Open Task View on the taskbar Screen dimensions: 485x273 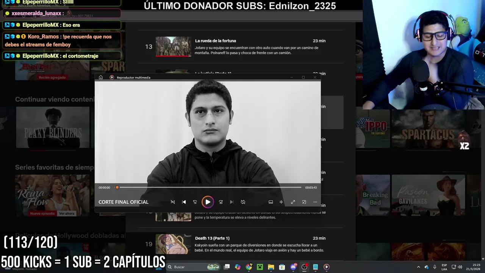tap(227, 267)
